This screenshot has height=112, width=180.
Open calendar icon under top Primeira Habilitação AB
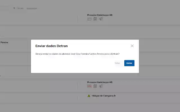coord(95,19)
